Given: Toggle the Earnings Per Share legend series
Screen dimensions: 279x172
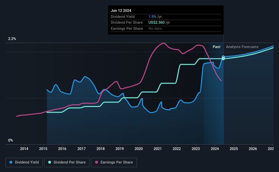Looking at the screenshot, I should click(x=114, y=163).
